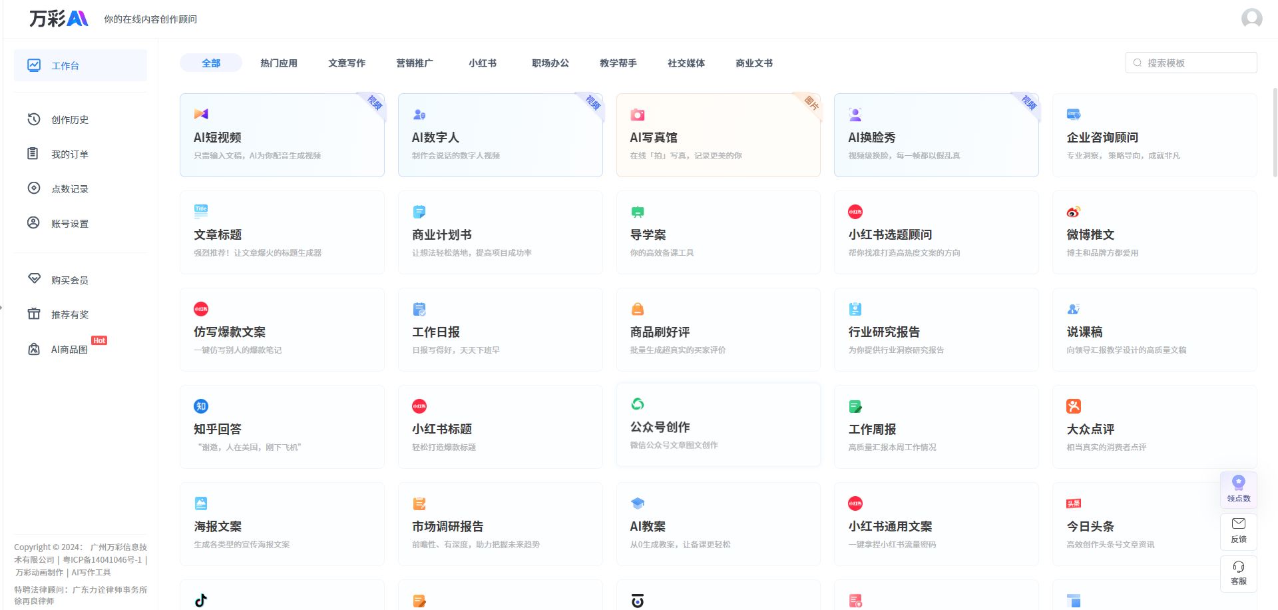
Task: Click the sidebar collapse arrow at left edge
Action: click(1, 308)
